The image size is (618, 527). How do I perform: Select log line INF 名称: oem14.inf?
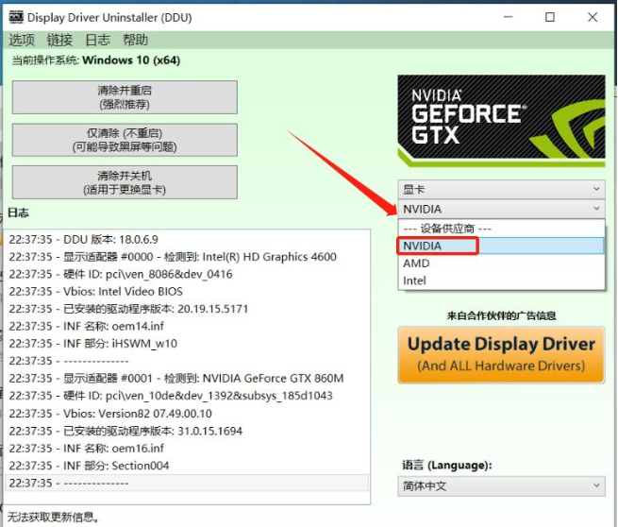(187, 326)
